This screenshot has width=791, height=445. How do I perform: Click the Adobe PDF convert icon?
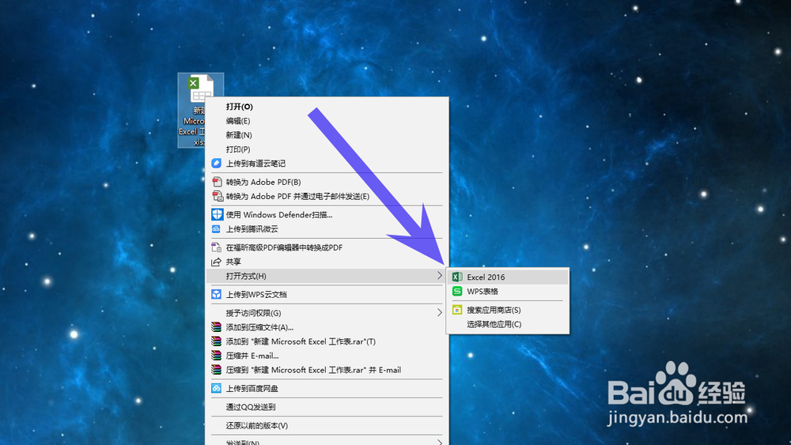coord(217,182)
